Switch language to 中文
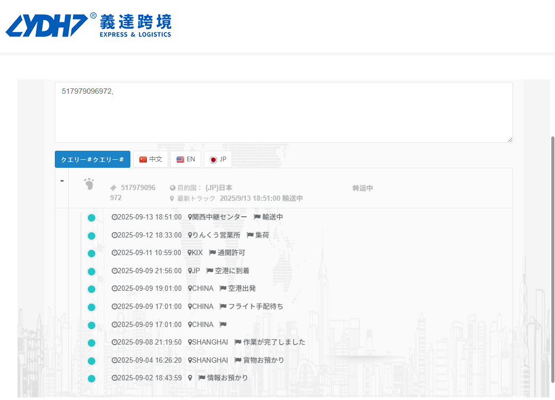555x400 pixels. [x=151, y=159]
